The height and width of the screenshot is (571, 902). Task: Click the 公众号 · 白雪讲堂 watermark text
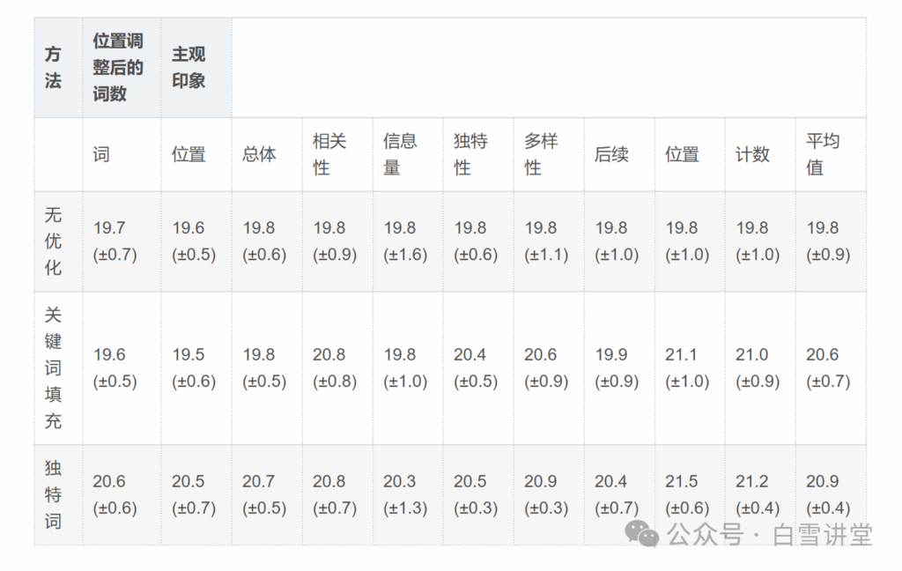(x=769, y=534)
